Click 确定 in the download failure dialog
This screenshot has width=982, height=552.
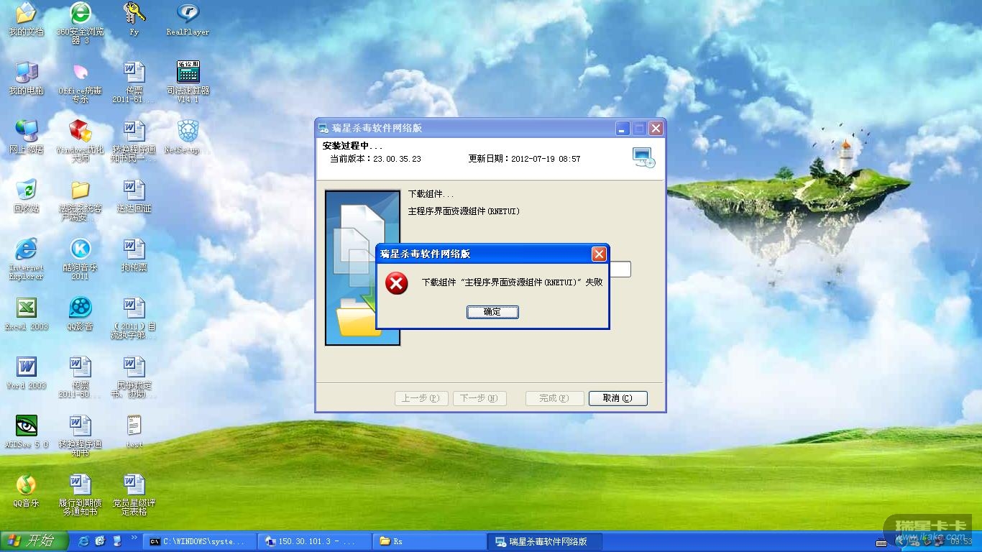click(x=492, y=312)
